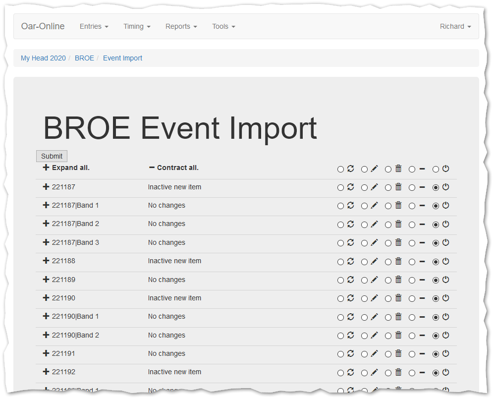
Task: Click the minus icon for row 221191
Action: pyautogui.click(x=422, y=354)
